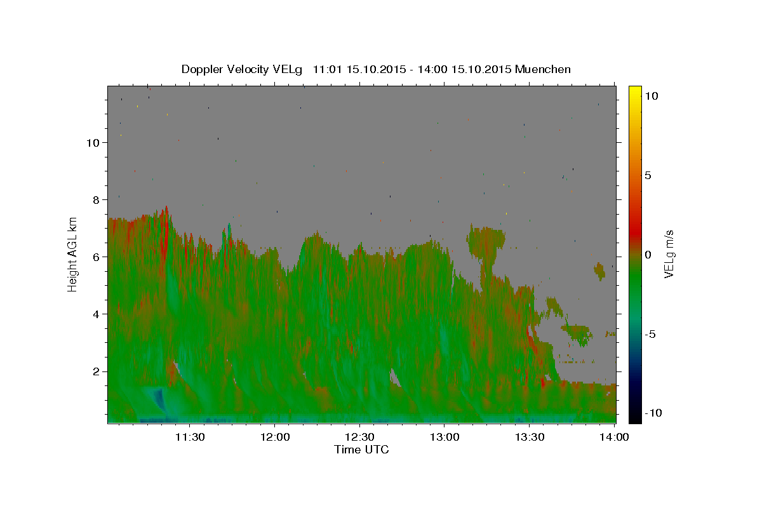
Task: Click the 13:00 time axis tick label
Action: pos(445,437)
